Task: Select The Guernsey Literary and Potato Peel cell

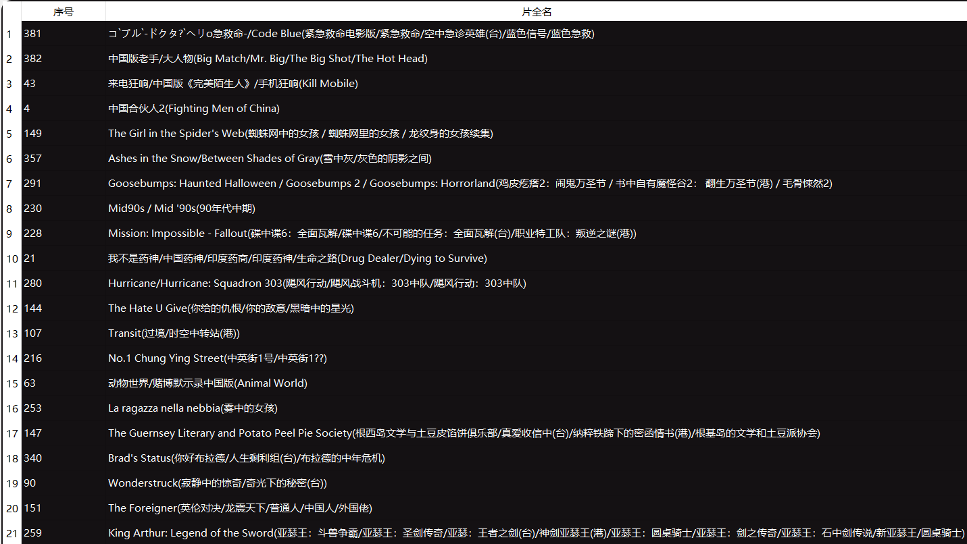Action: 537,433
